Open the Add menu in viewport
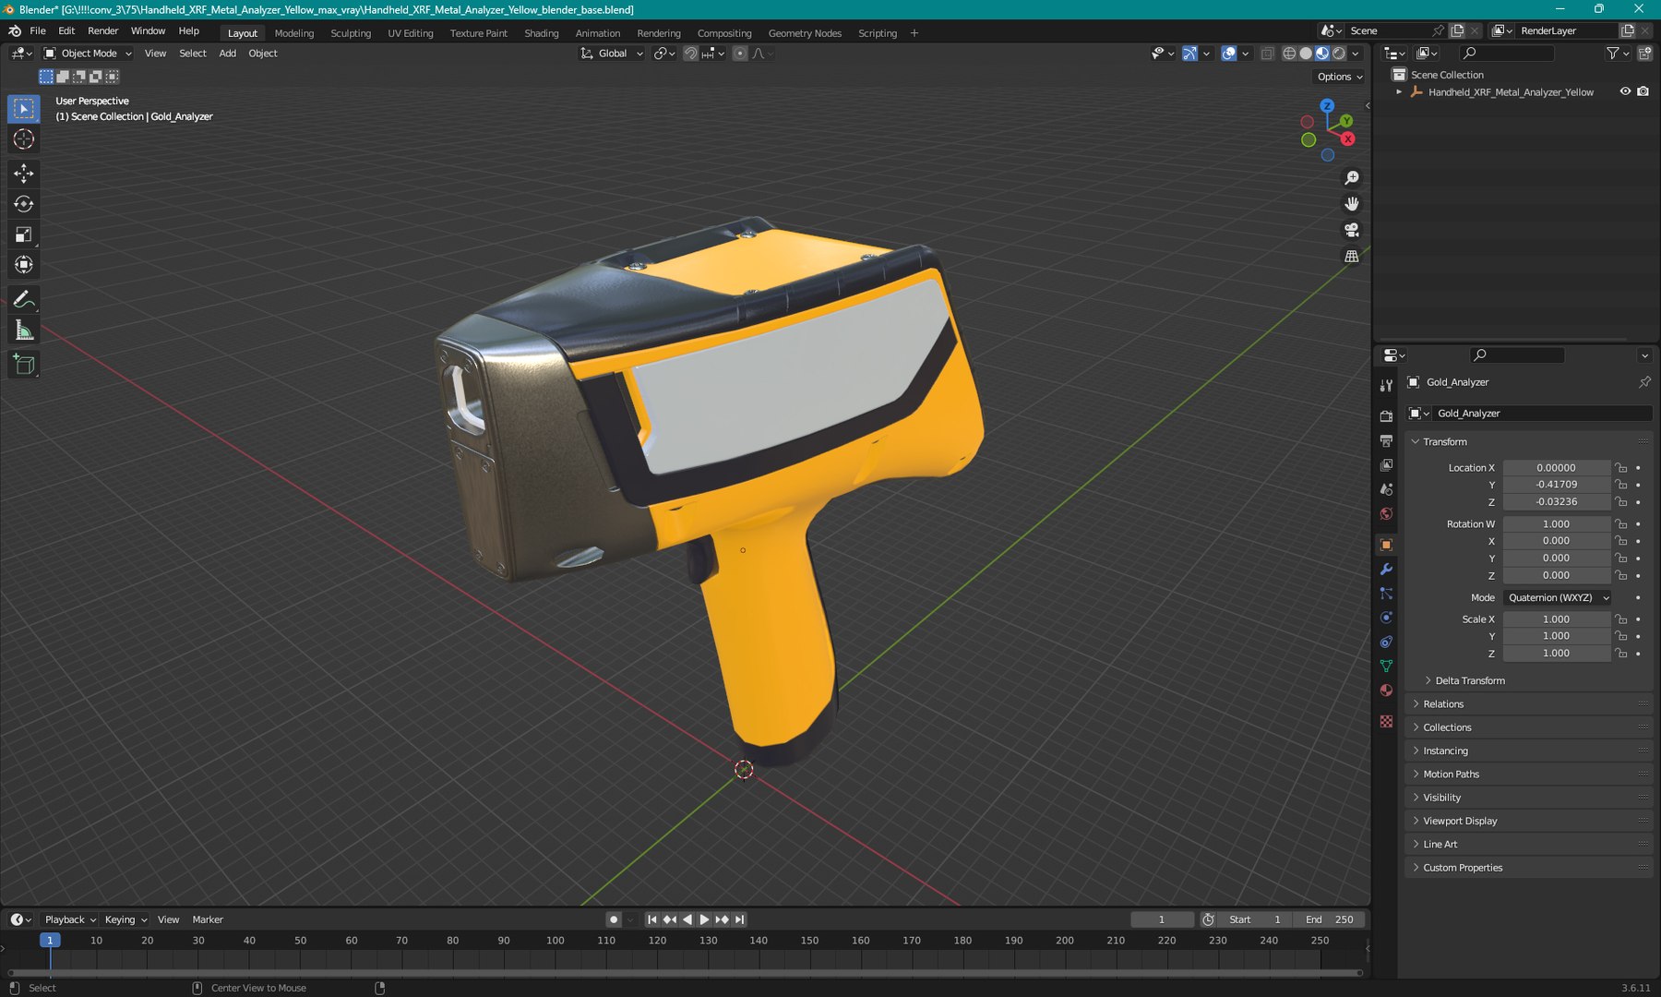This screenshot has width=1661, height=997. pyautogui.click(x=227, y=54)
